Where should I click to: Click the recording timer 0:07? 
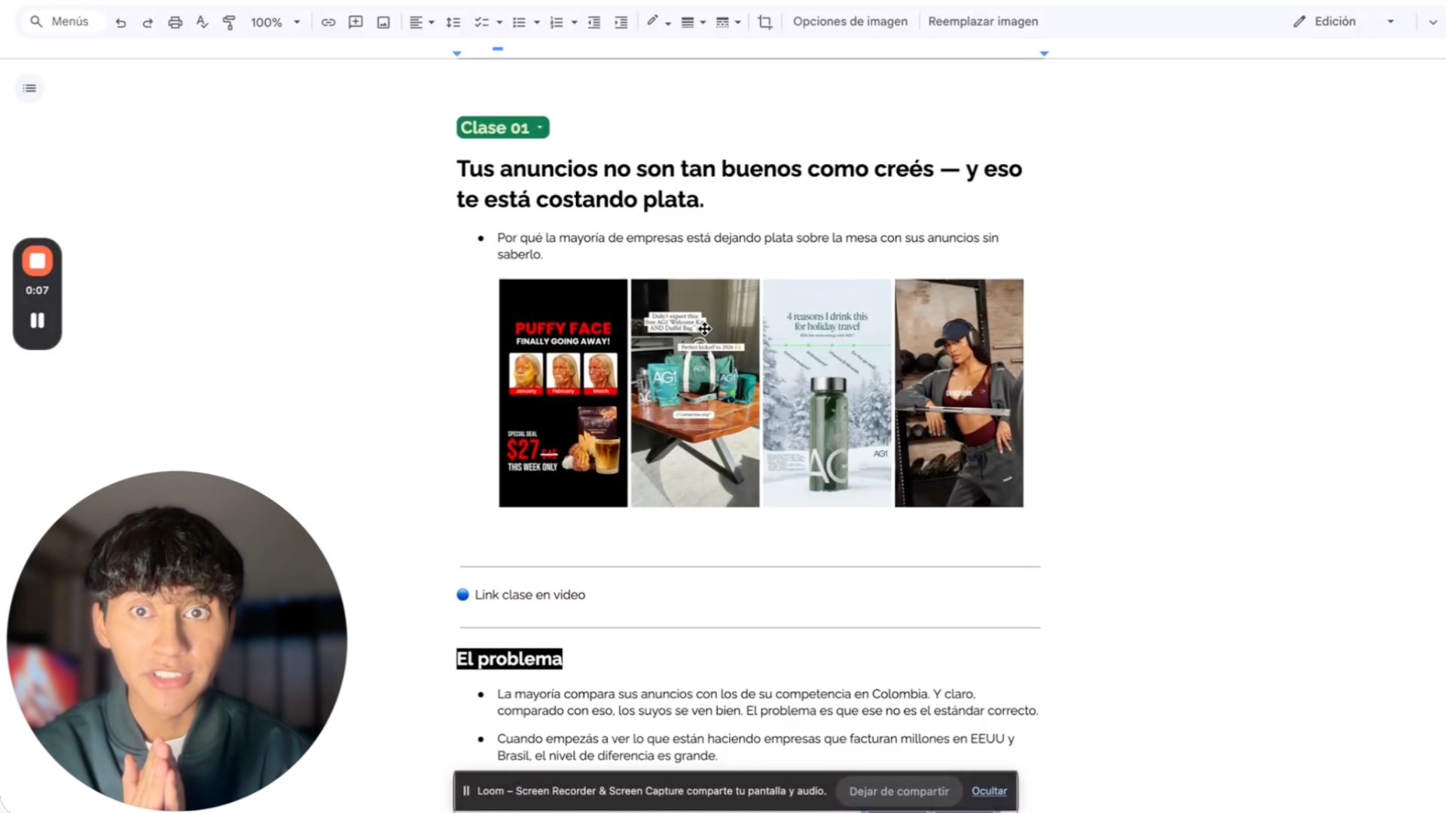[37, 291]
